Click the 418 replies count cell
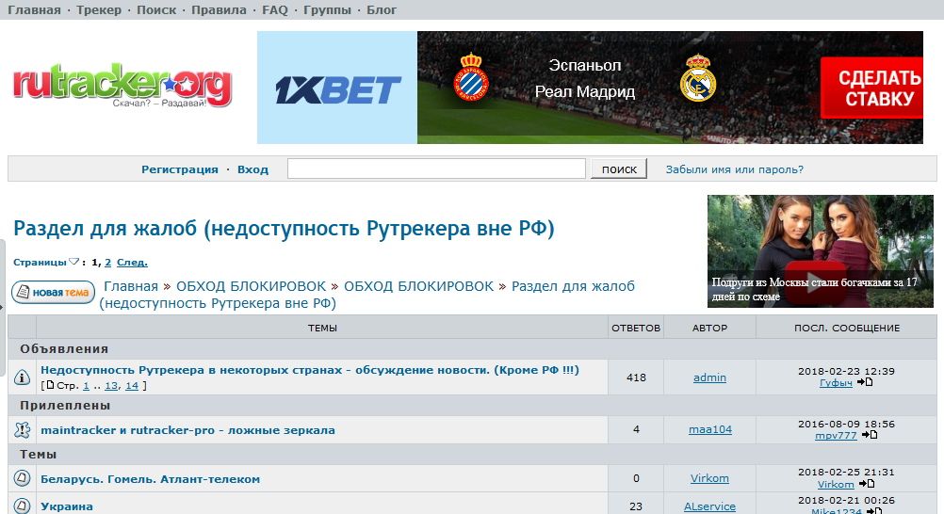Screen dimensions: 944x514 coord(636,377)
